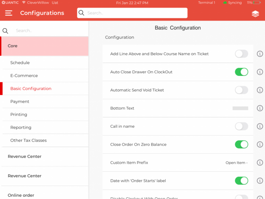Image resolution: width=265 pixels, height=199 pixels.
Task: Turn on Call in name toggle
Action: [x=241, y=126]
